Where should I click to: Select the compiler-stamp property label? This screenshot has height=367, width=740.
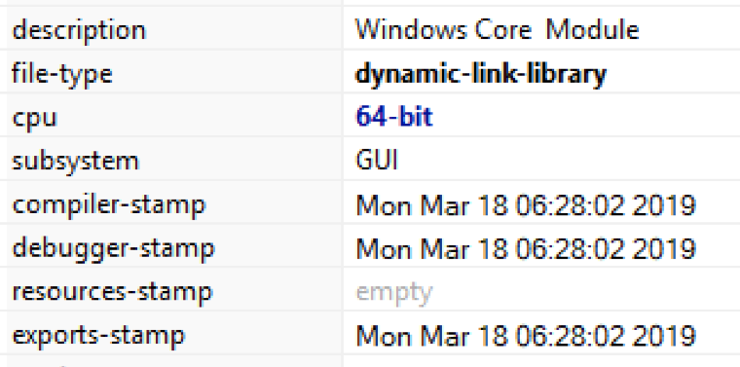109,205
